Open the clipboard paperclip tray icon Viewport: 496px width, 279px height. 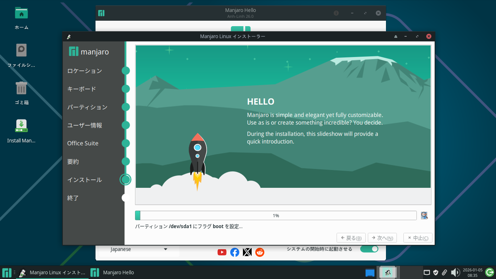444,272
